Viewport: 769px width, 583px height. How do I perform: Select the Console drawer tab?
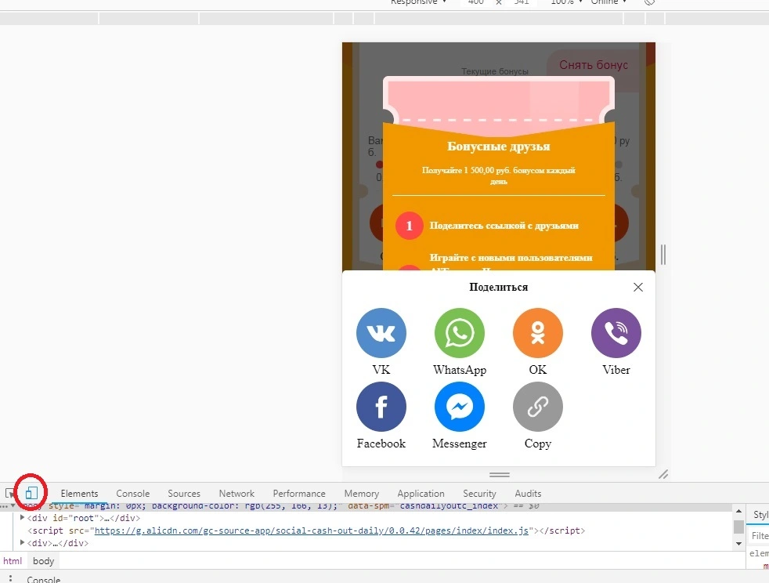(x=44, y=580)
